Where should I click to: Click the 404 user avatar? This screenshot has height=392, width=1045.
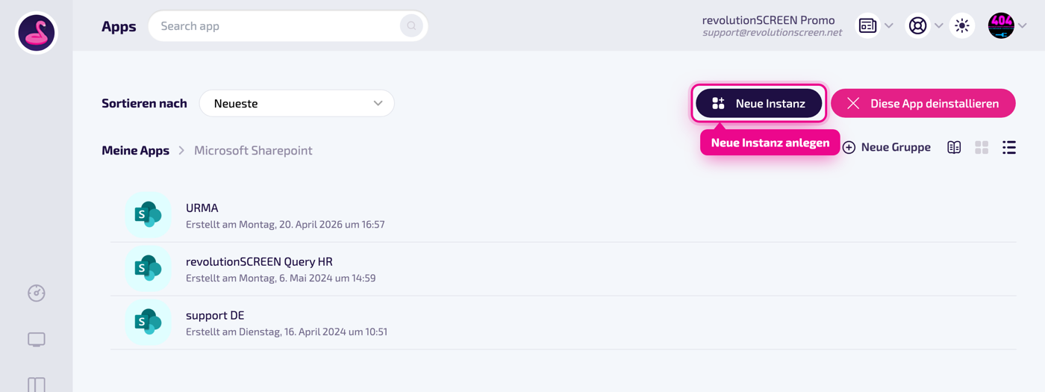[1001, 26]
